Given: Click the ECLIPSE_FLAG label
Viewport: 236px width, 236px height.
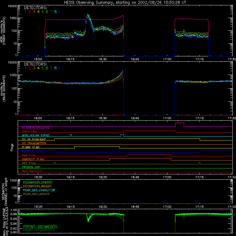Looking at the screenshot, I should click(32, 151).
